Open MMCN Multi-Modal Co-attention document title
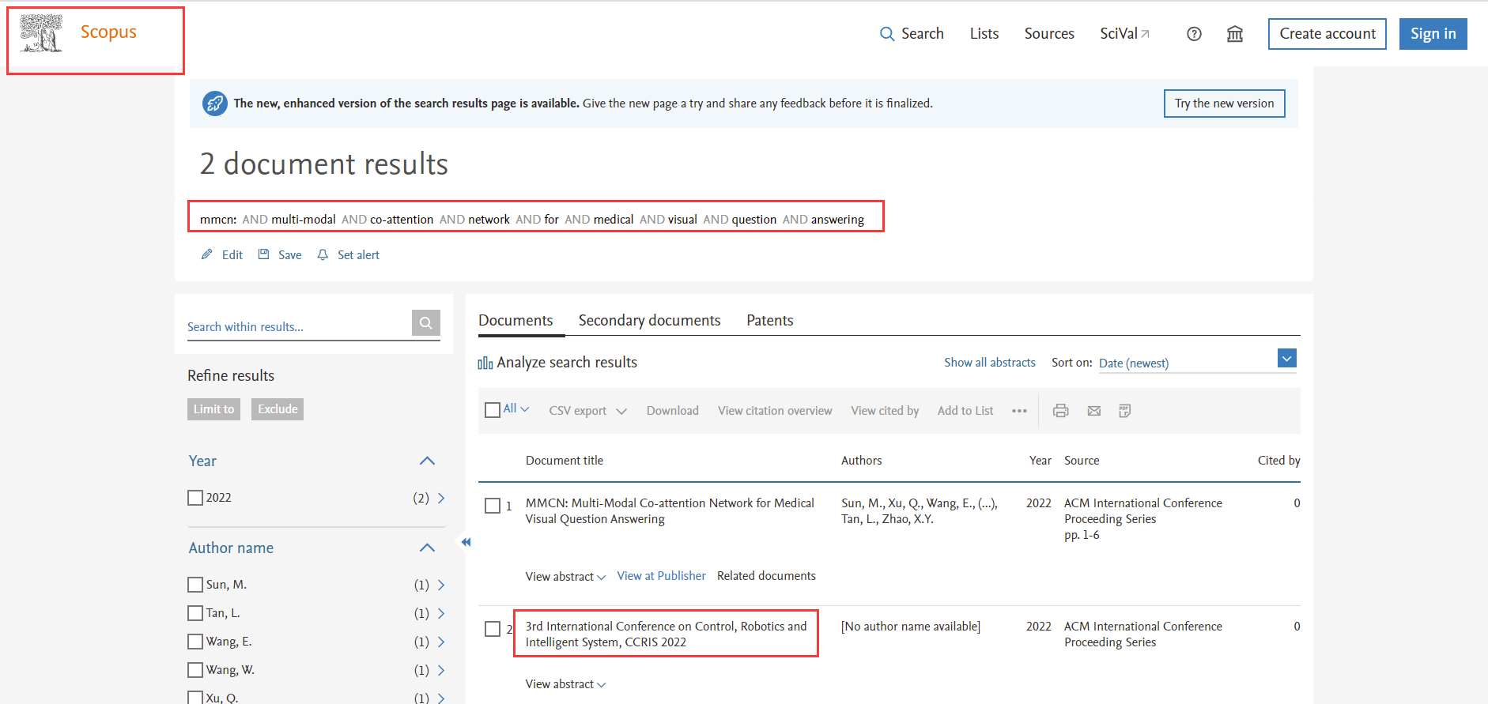The width and height of the screenshot is (1488, 704). [670, 511]
